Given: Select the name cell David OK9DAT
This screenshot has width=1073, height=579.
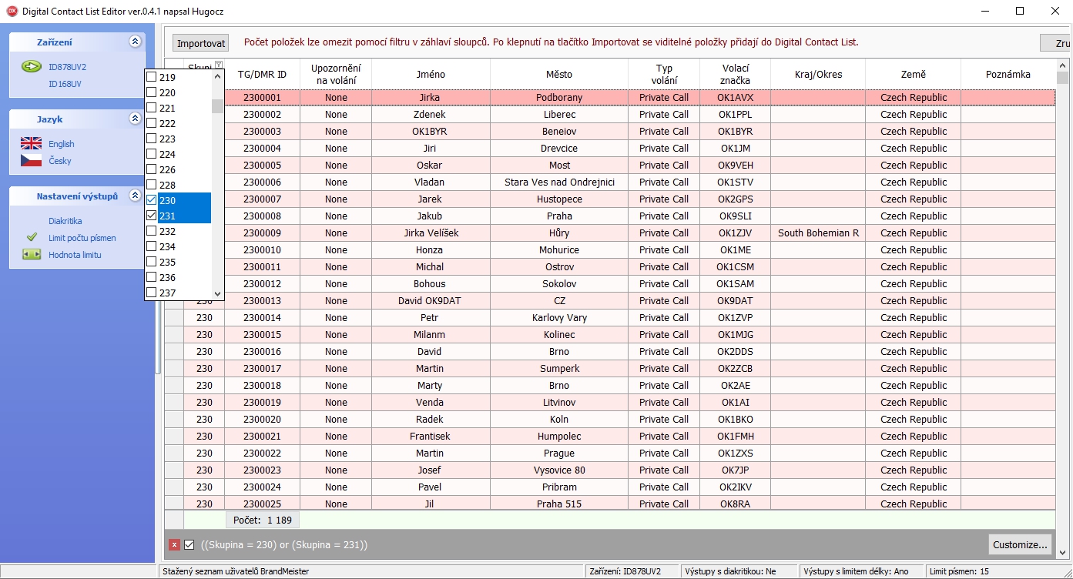Looking at the screenshot, I should (x=431, y=301).
